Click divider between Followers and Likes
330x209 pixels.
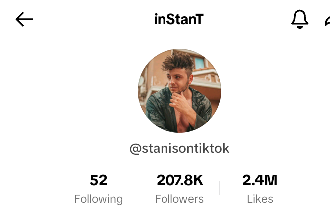[x=219, y=188]
